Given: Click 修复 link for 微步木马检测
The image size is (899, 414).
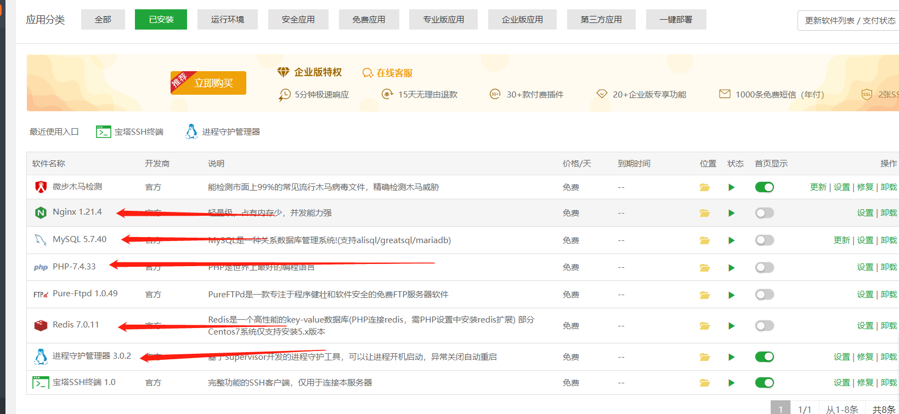Looking at the screenshot, I should tap(865, 187).
